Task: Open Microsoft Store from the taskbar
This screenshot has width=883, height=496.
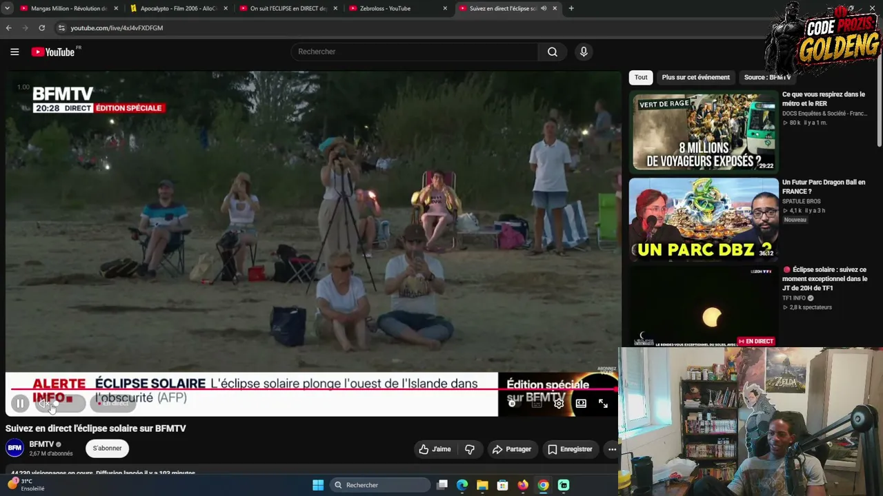Action: coord(502,485)
